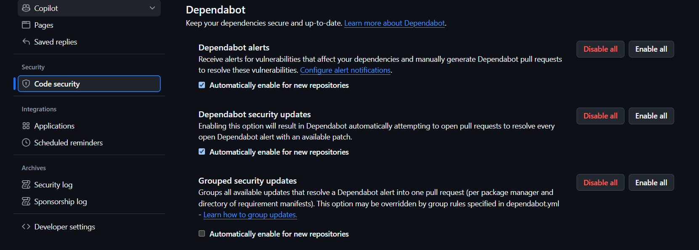The image size is (699, 250).
Task: Open Learn more about Dependabot link
Action: [394, 23]
